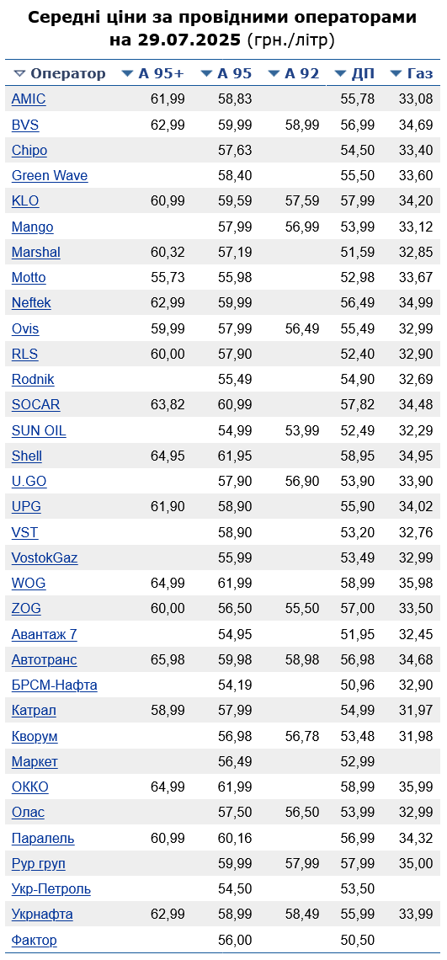The height and width of the screenshot is (960, 447).
Task: Open the Укрнафта operator link
Action: tap(42, 914)
